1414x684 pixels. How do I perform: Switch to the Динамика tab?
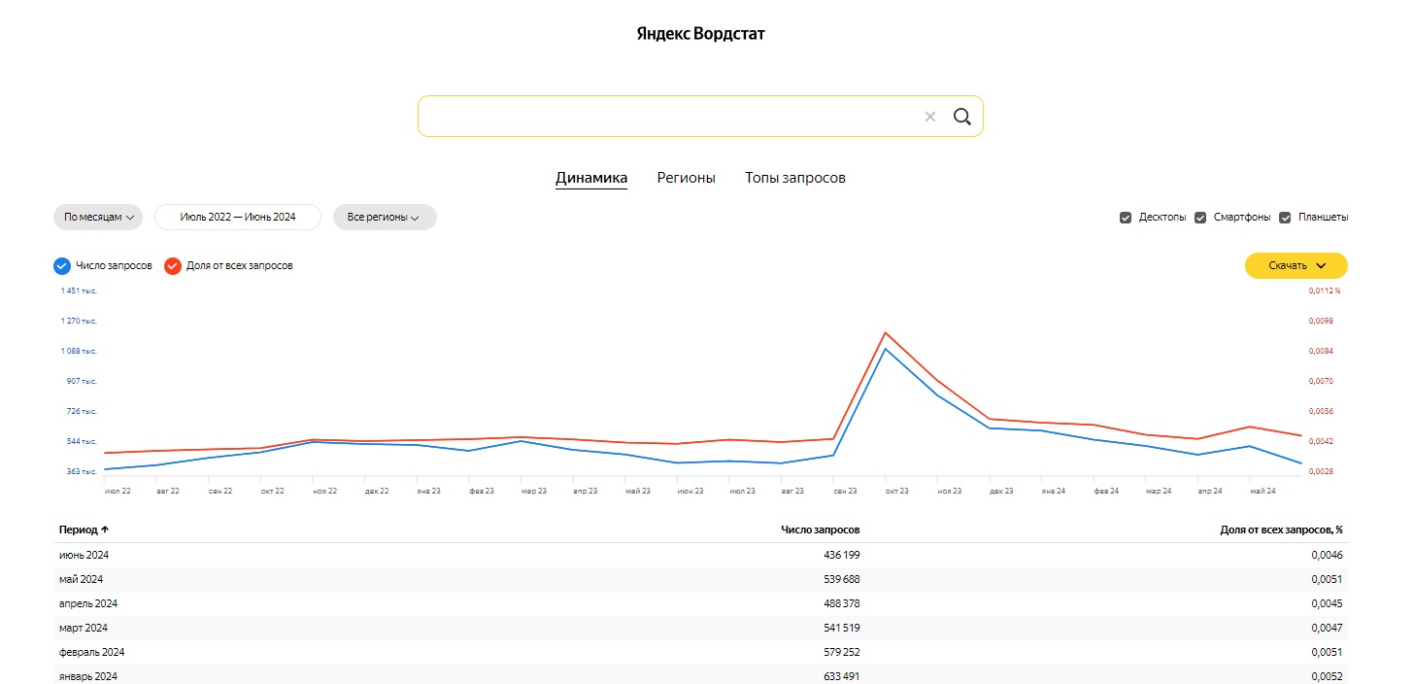(x=591, y=178)
